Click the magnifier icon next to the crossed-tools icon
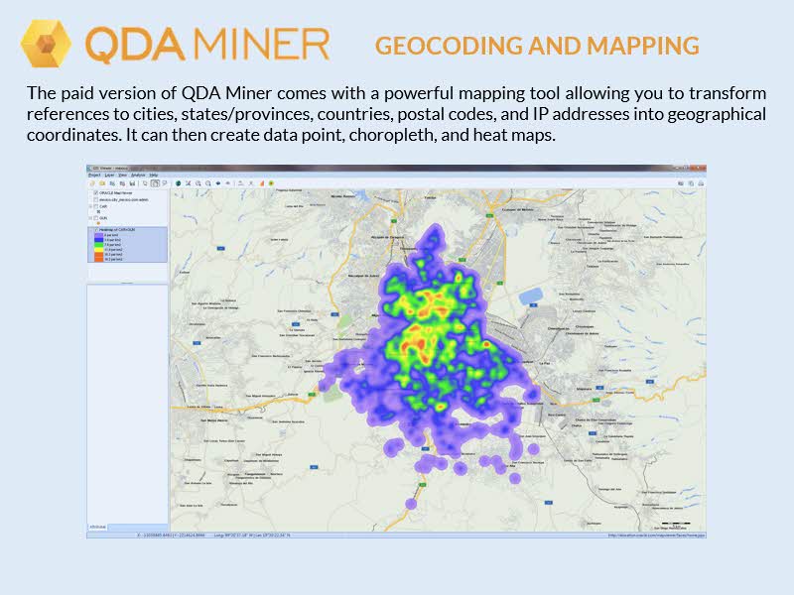The height and width of the screenshot is (595, 794). (198, 183)
